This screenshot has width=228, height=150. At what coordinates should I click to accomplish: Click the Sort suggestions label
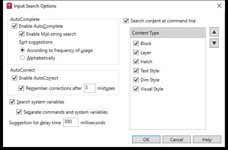(x=36, y=42)
